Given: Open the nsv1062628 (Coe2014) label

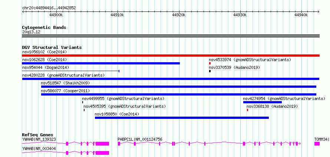Looking at the screenshot, I should click(44, 60).
